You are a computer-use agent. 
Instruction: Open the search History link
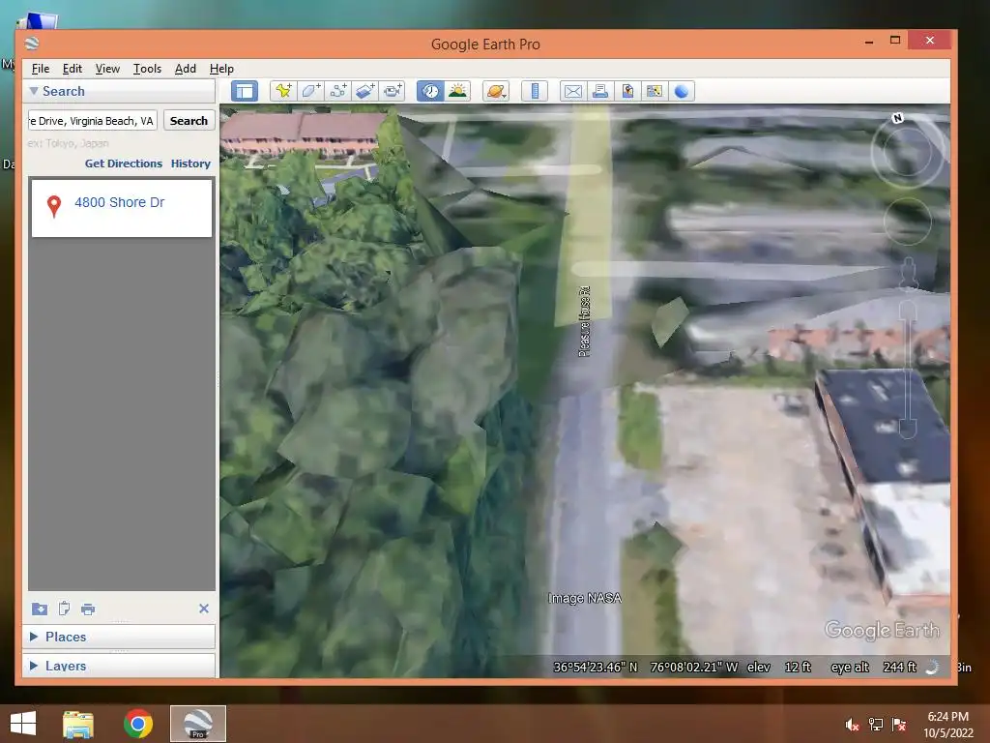(x=190, y=163)
